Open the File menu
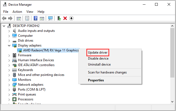Image resolution: width=176 pixels, height=111 pixels. click(6, 12)
